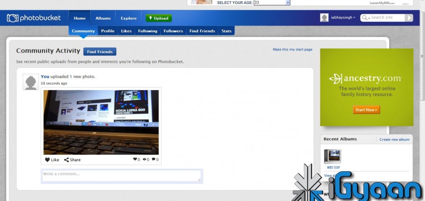This screenshot has height=201, width=425.
Task: Open the WB150F album thumbnail
Action: pos(332,156)
